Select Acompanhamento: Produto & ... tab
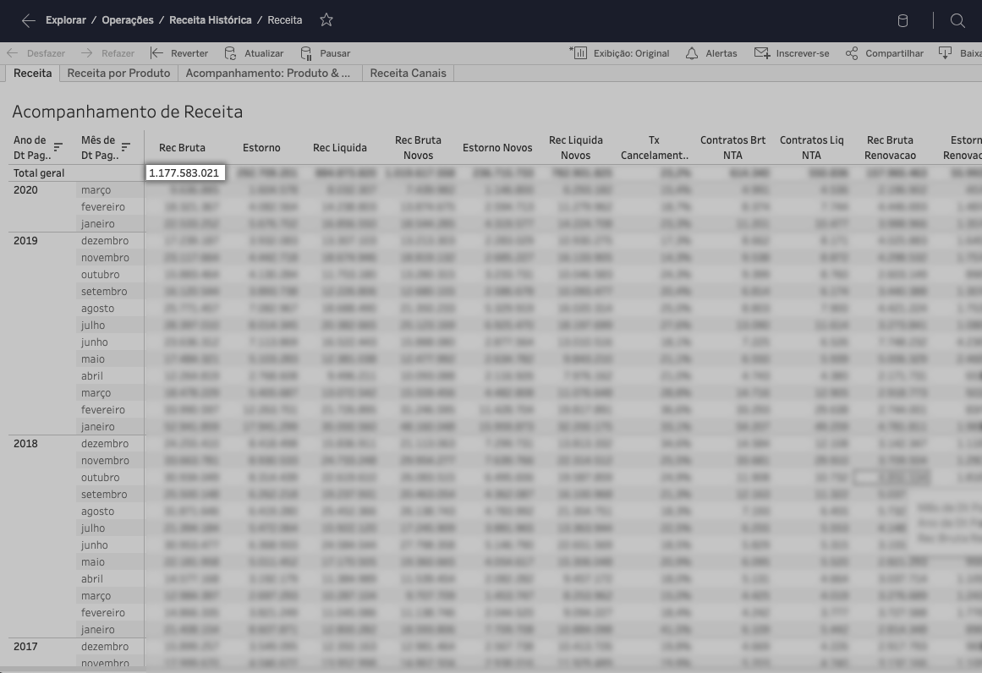Image resolution: width=982 pixels, height=673 pixels. pos(268,74)
